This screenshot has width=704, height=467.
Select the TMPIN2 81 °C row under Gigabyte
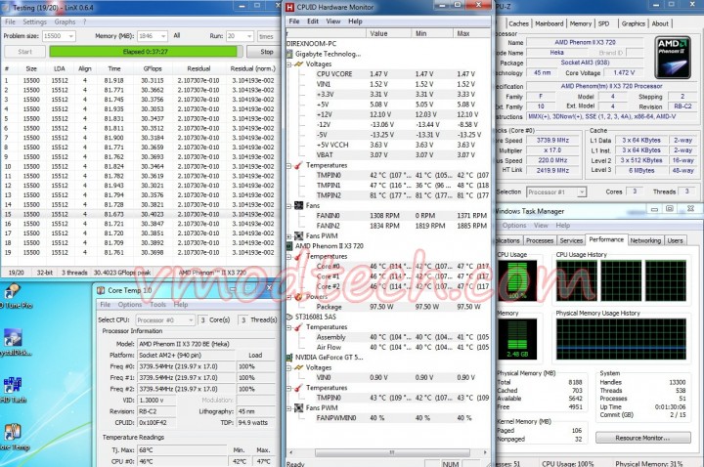[x=388, y=195]
